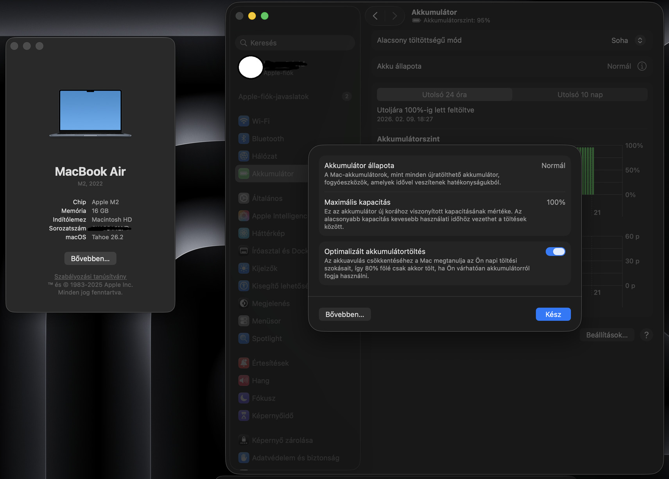Click the "2026. 02. 09. 18:27" timestamp

click(x=405, y=119)
